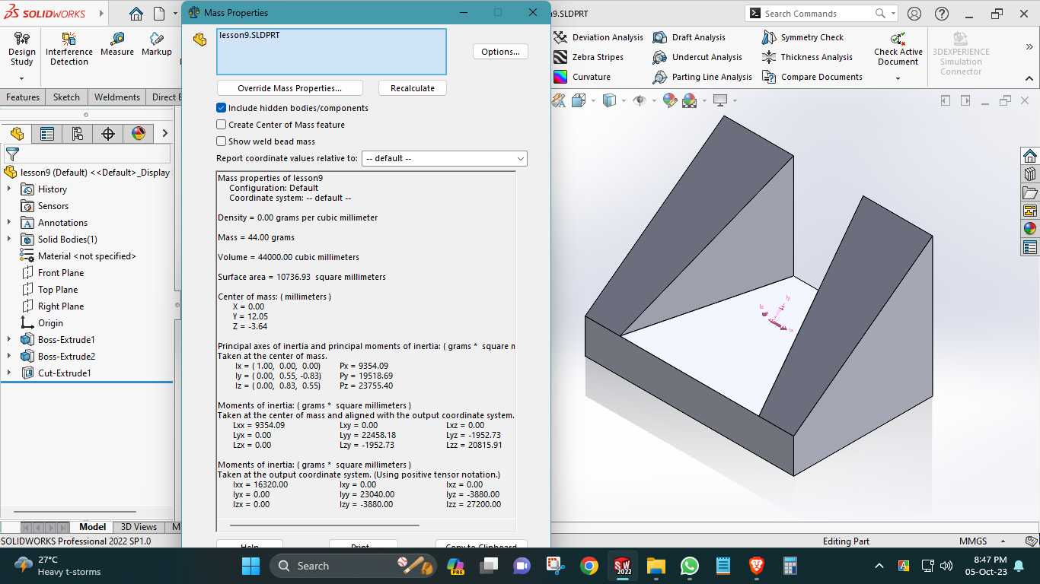Open user login account icon
This screenshot has height=584, width=1040.
point(914,14)
